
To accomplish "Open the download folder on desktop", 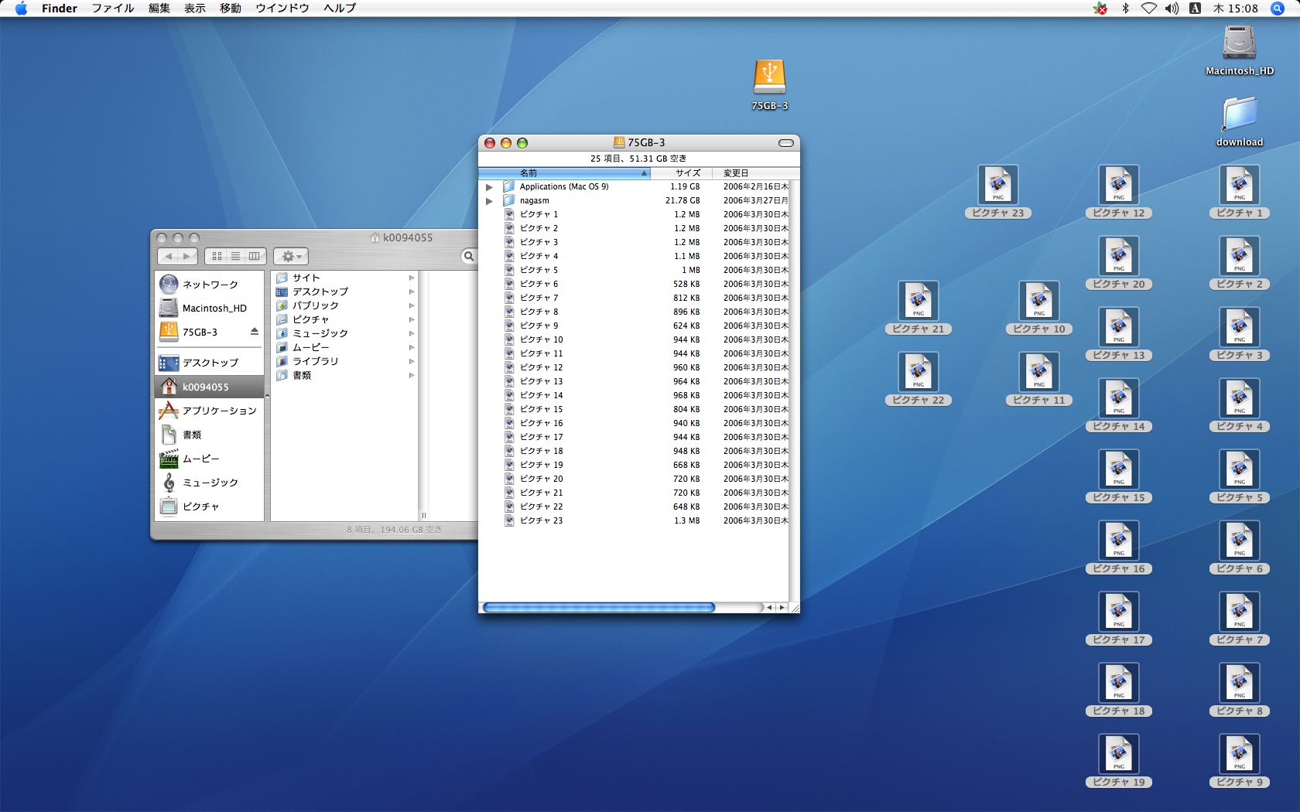I will [1239, 114].
